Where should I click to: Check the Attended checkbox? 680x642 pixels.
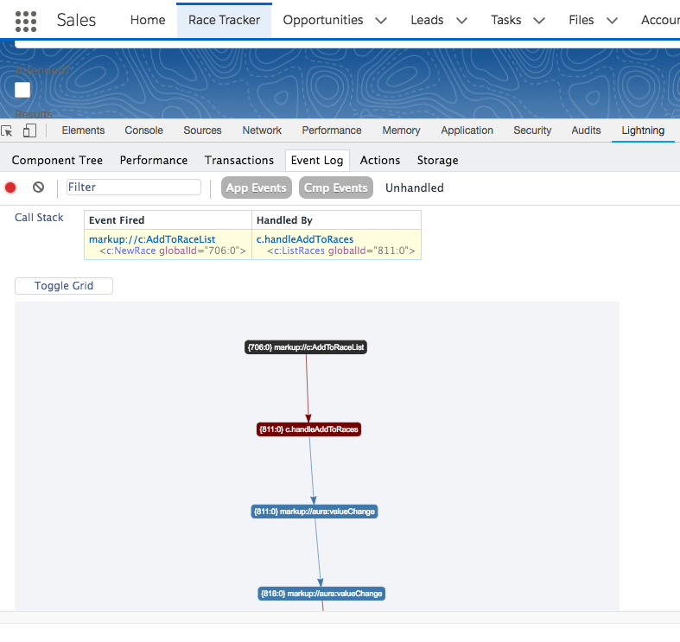(x=22, y=90)
